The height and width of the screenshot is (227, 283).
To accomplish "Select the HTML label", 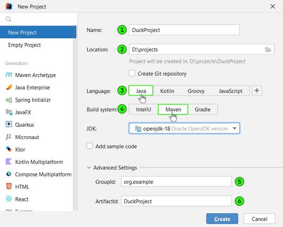I will point(22,187).
